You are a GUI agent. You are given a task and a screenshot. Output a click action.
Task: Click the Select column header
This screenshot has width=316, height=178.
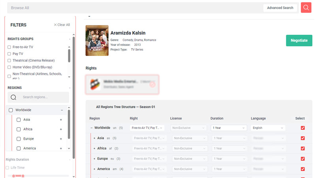pyautogui.click(x=300, y=118)
